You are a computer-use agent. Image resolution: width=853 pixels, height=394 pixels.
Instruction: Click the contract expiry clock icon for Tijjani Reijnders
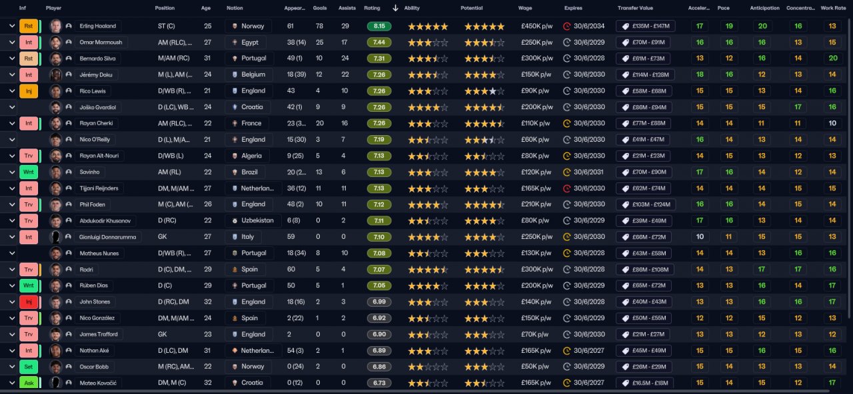[567, 188]
